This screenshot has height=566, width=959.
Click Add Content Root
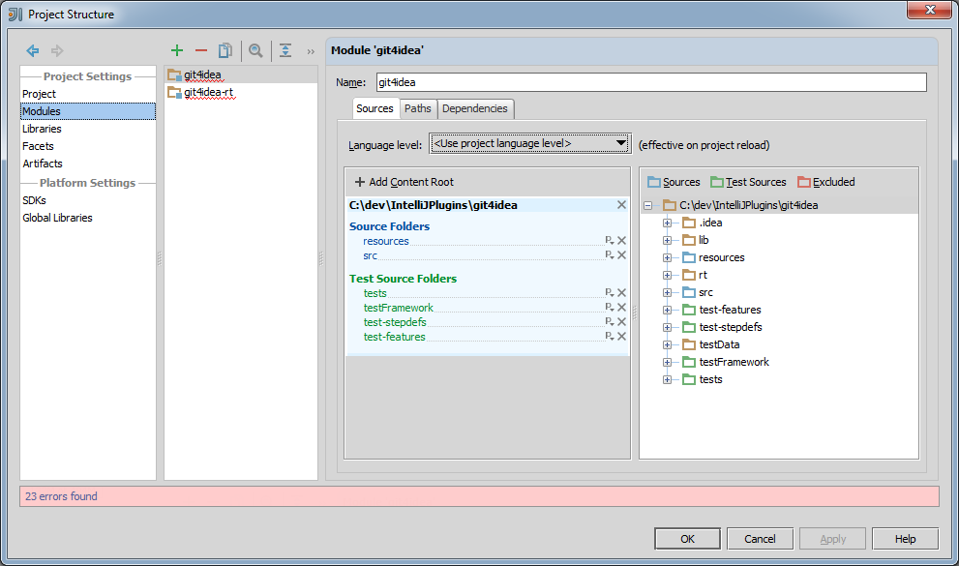click(x=405, y=182)
